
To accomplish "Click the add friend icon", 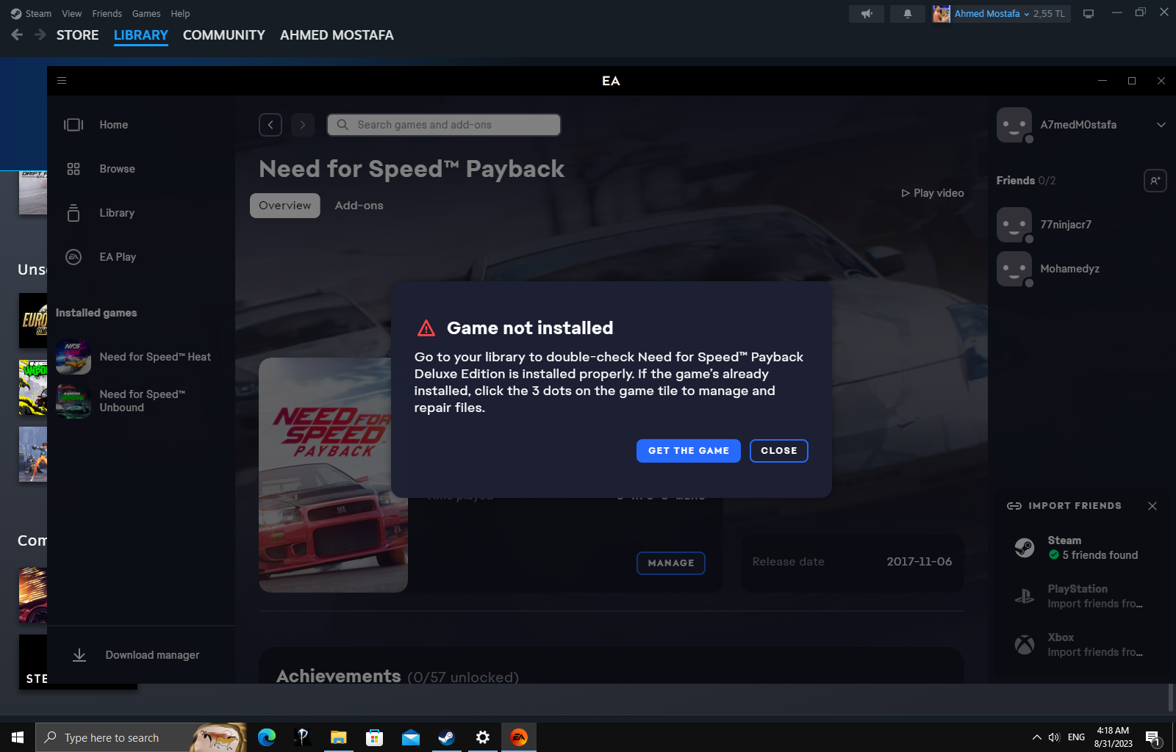I will [x=1155, y=181].
